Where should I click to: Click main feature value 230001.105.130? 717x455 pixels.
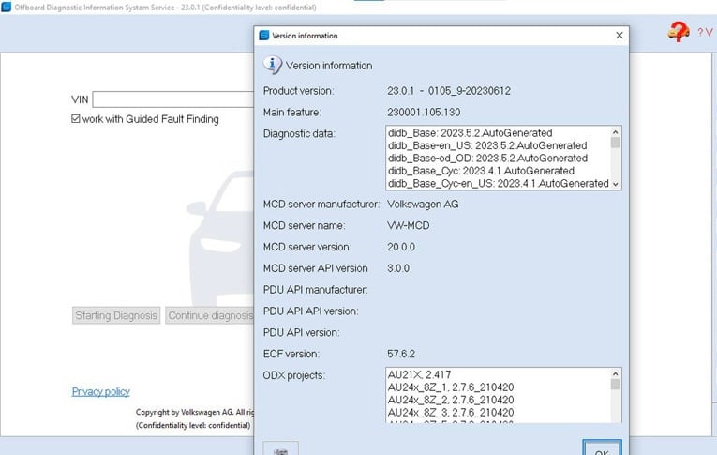tap(424, 113)
